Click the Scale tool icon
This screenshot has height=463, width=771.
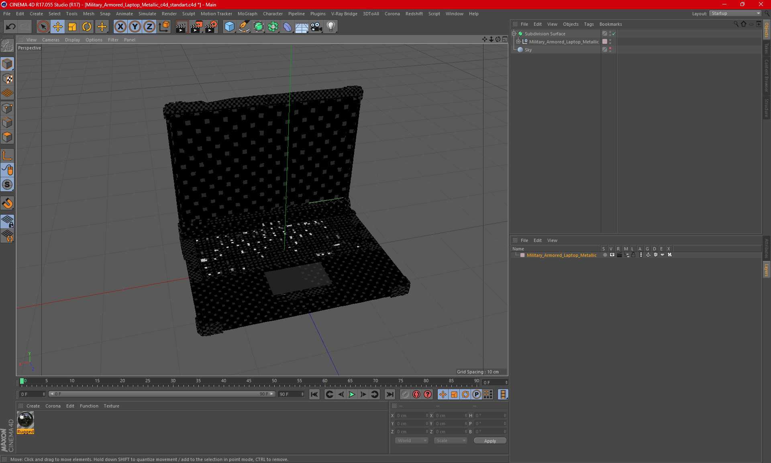pyautogui.click(x=72, y=27)
